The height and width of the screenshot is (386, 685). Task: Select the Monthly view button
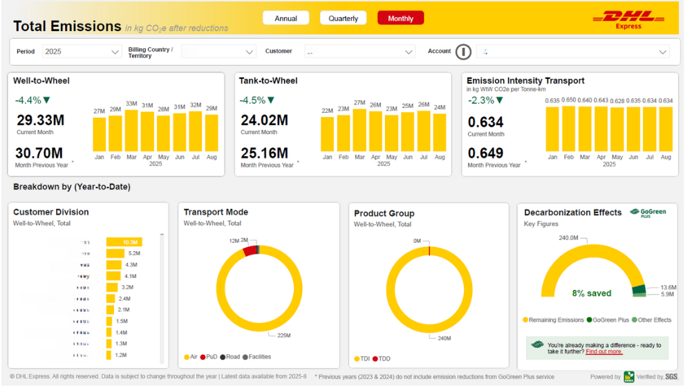pyautogui.click(x=400, y=19)
